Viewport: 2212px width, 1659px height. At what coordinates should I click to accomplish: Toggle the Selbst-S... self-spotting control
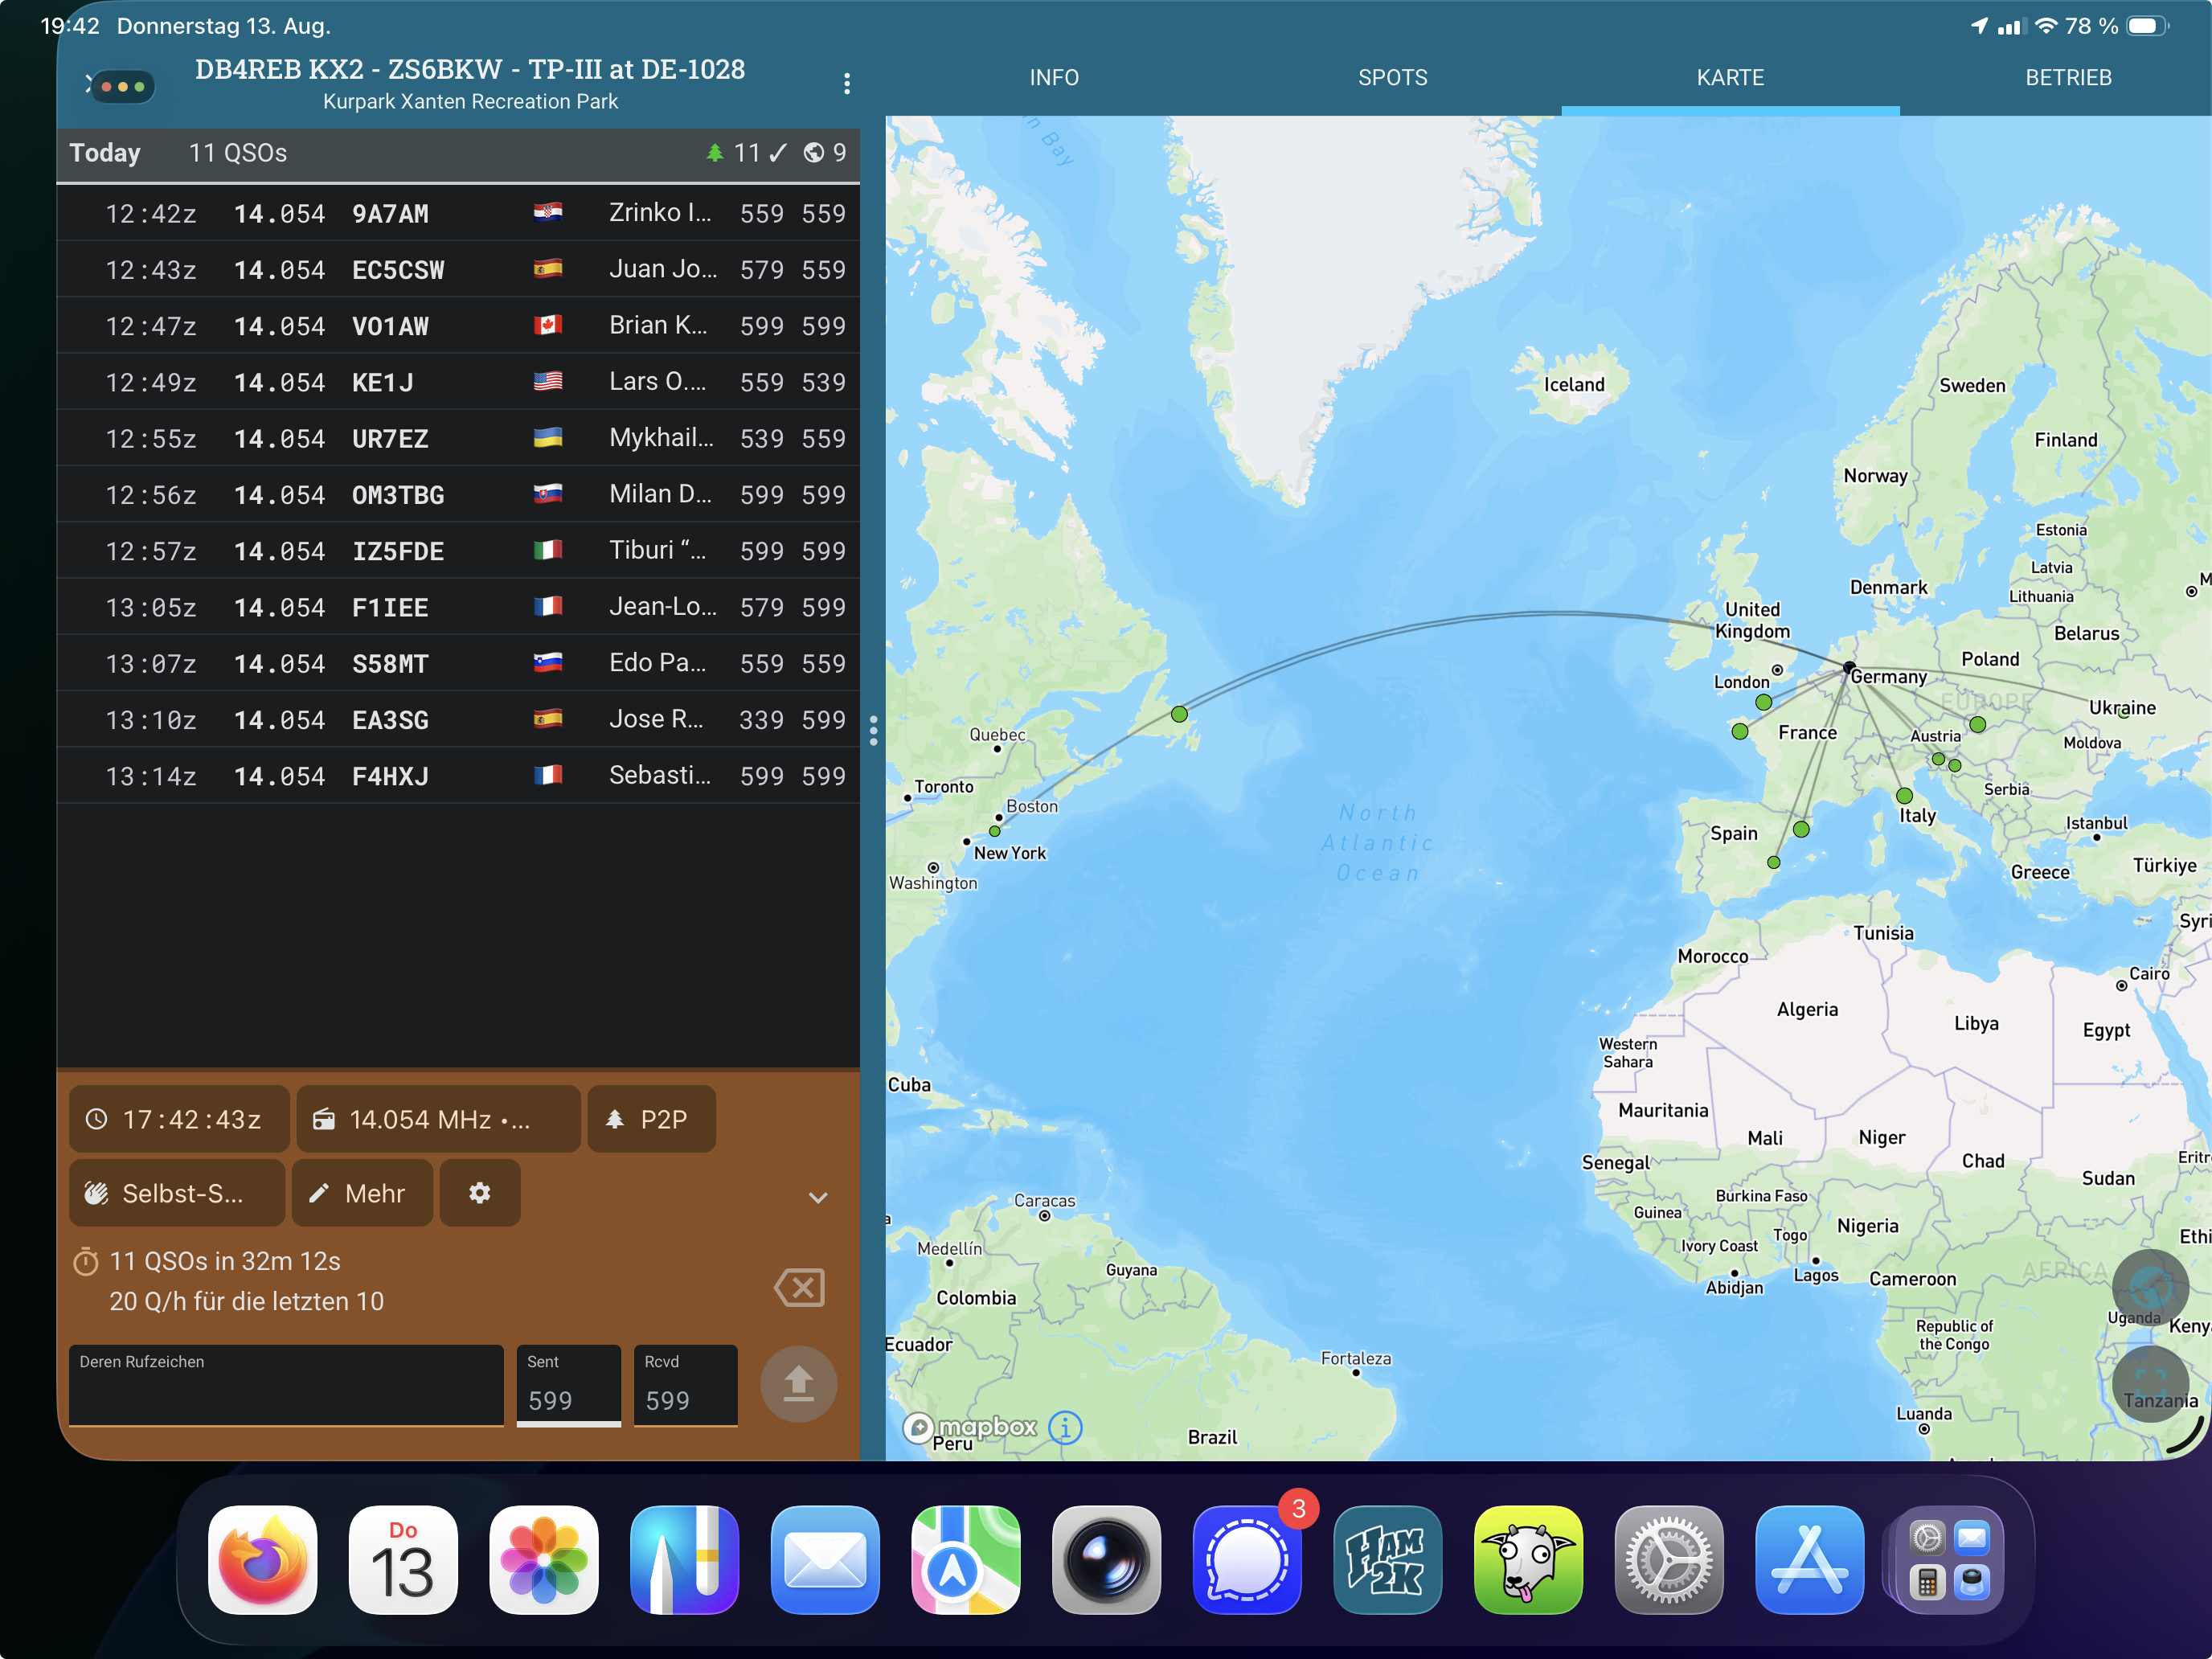pyautogui.click(x=177, y=1193)
